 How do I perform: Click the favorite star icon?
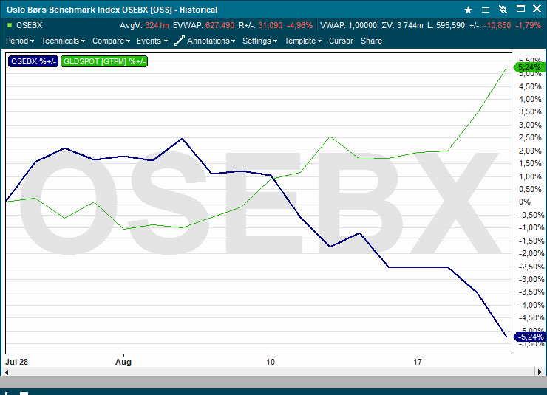click(x=468, y=10)
